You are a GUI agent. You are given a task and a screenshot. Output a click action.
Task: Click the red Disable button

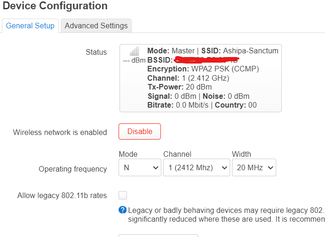coord(139,132)
